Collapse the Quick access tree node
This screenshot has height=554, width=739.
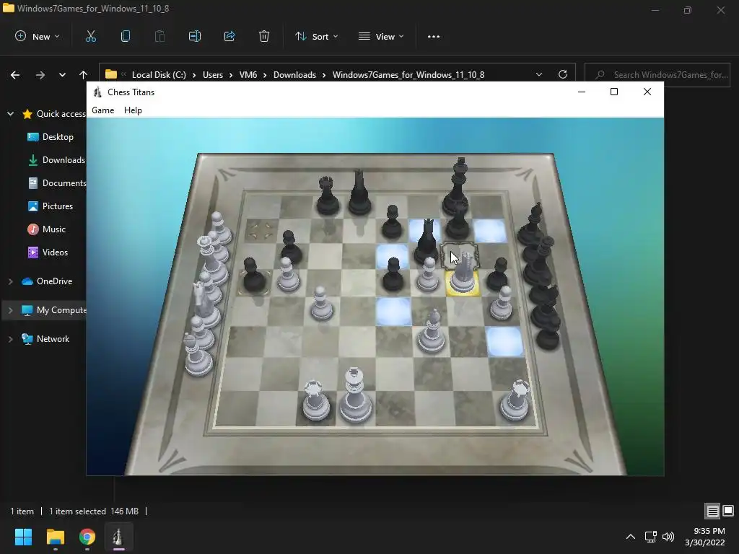(10, 114)
